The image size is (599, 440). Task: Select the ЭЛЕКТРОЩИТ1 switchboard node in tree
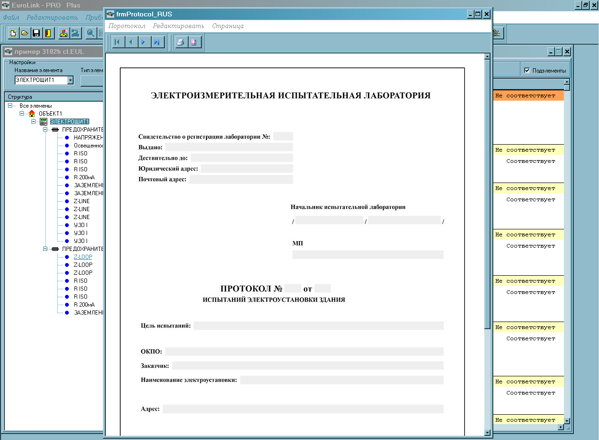(69, 122)
